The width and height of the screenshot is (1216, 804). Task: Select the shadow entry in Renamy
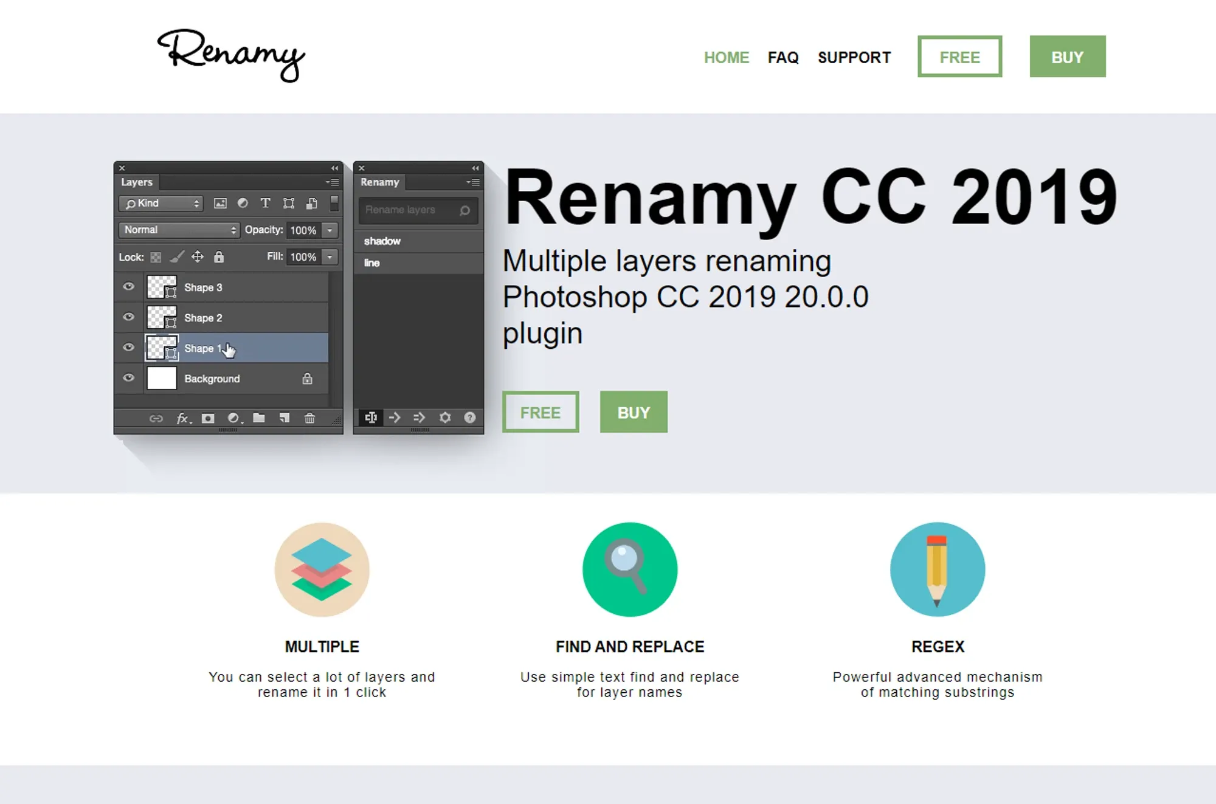click(x=418, y=241)
